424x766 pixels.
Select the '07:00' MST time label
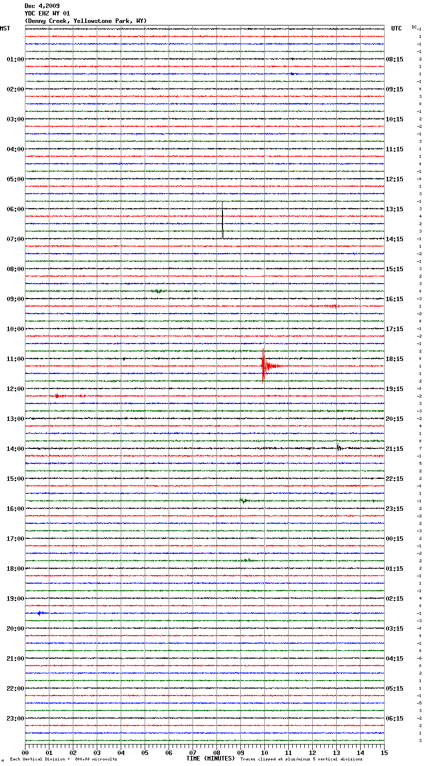15,239
